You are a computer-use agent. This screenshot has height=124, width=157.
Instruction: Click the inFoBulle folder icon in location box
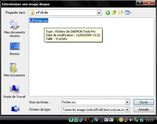[x=32, y=13]
